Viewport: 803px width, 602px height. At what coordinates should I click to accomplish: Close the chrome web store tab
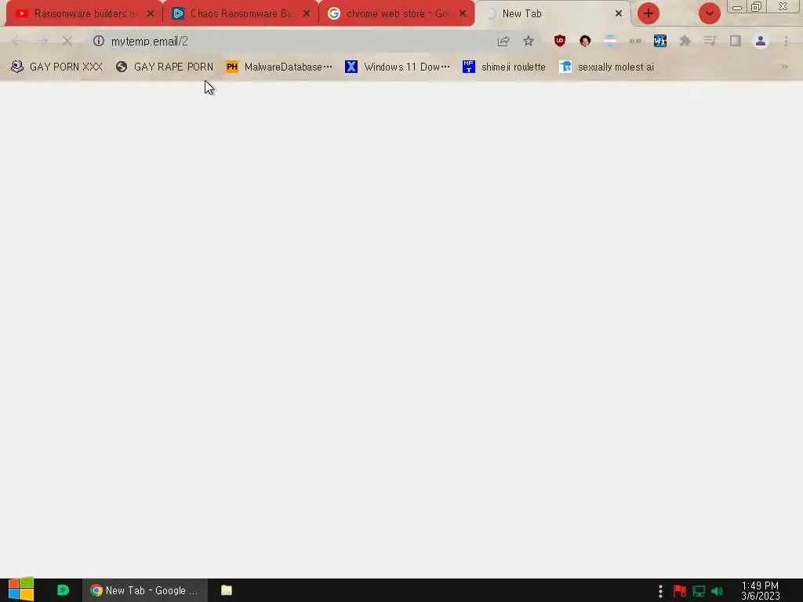[463, 14]
